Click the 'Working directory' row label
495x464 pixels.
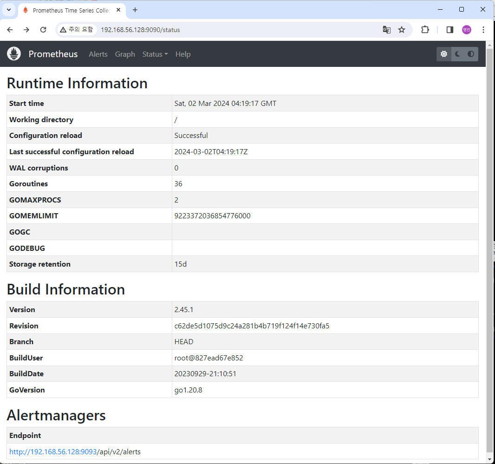pos(41,120)
